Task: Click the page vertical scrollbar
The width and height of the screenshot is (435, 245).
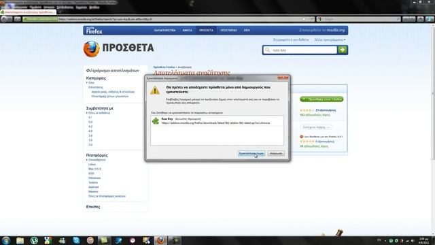Action: pyautogui.click(x=433, y=93)
